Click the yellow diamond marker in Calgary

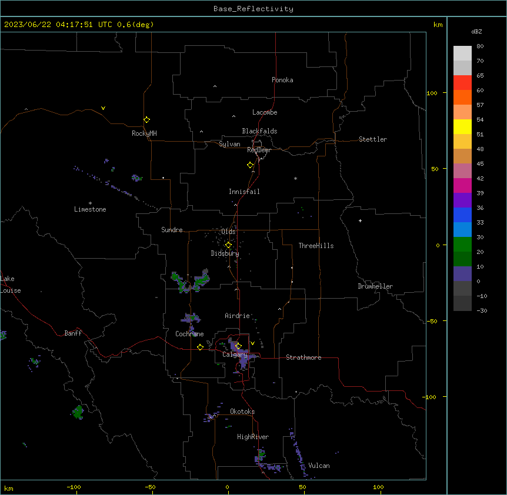click(238, 346)
